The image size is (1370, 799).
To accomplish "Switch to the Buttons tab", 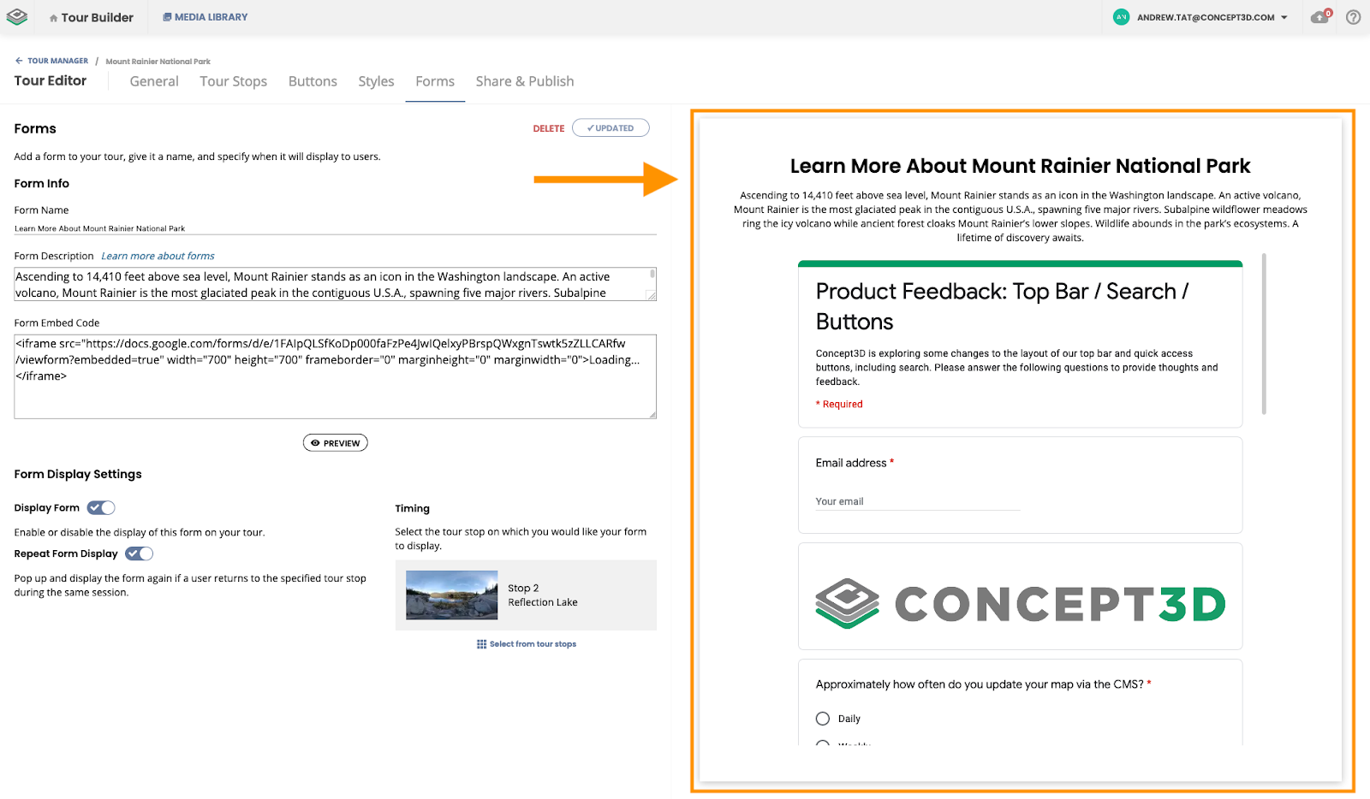I will 313,81.
